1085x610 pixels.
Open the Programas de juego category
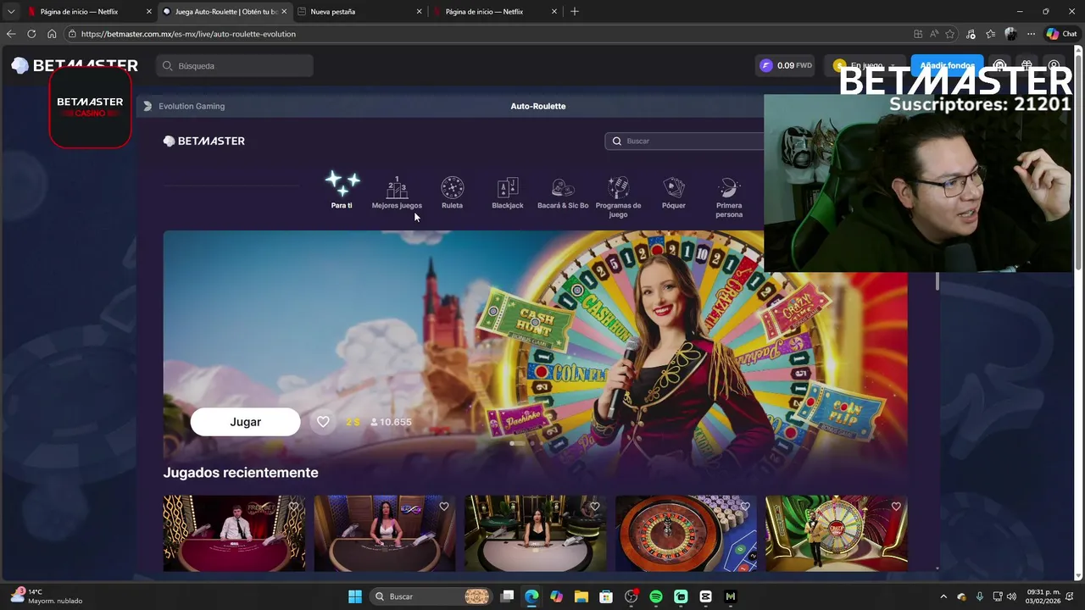pyautogui.click(x=618, y=197)
